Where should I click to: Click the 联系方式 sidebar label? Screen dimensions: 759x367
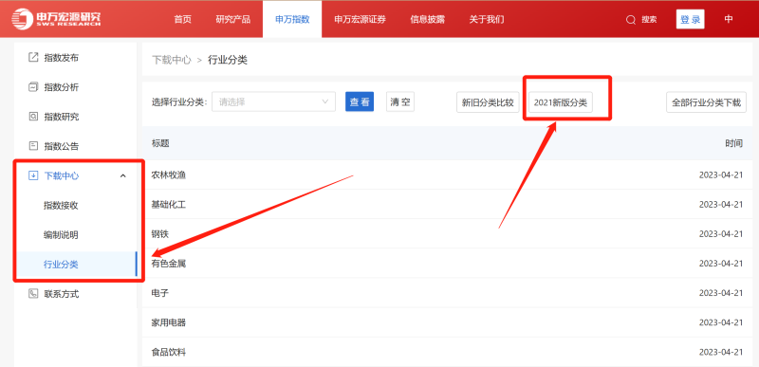(61, 293)
